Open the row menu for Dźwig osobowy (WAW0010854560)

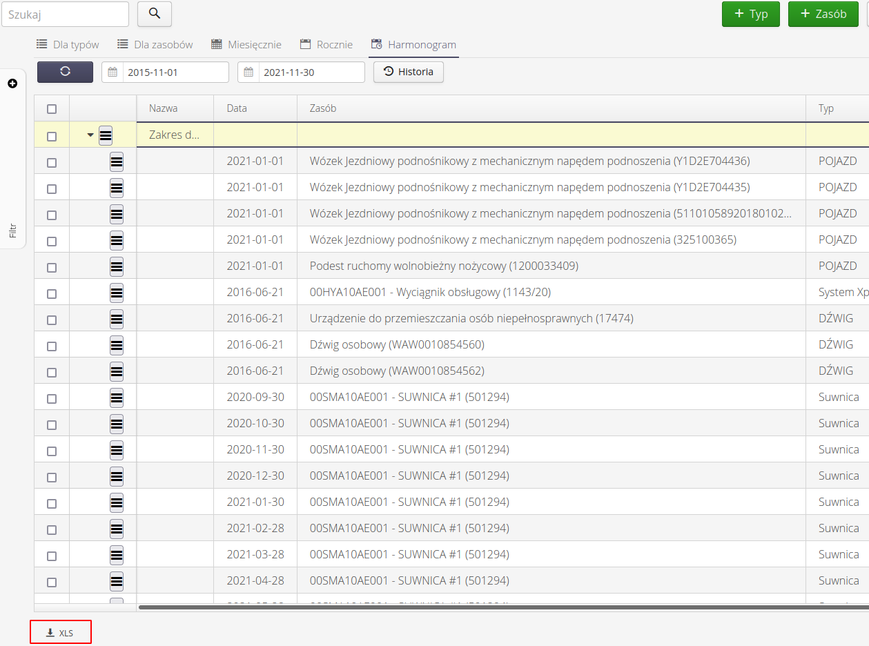[x=117, y=345]
